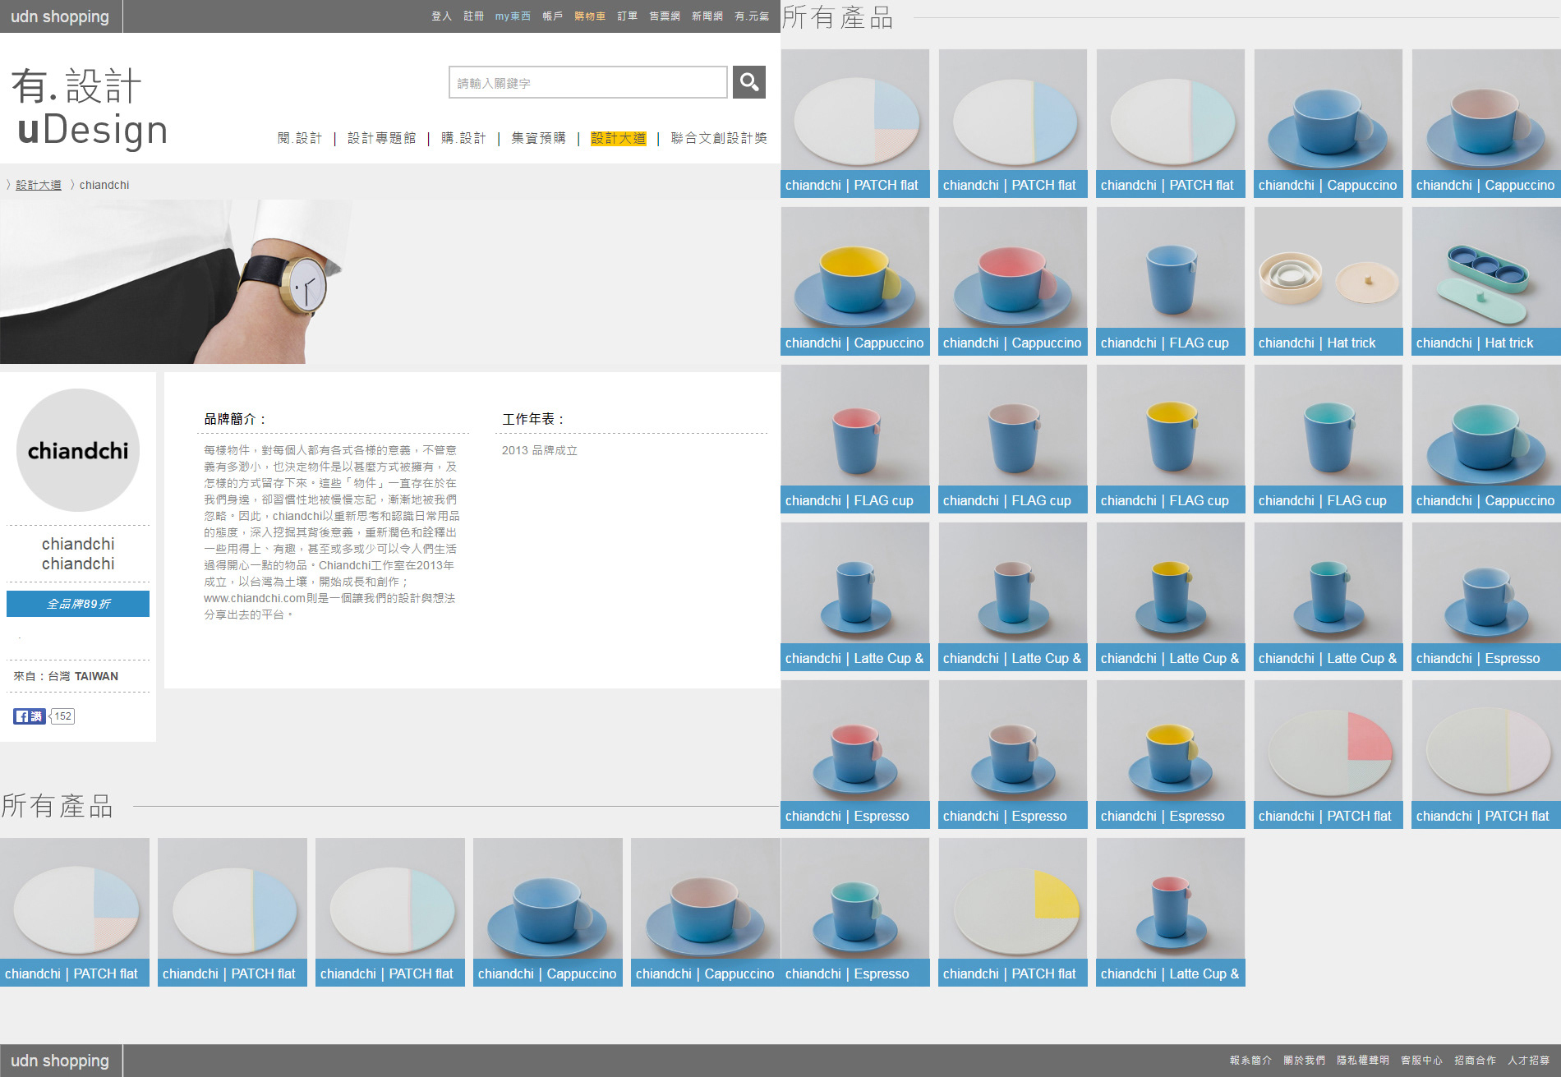Open the 有.元氣 top link
The image size is (1561, 1077).
pos(752,16)
